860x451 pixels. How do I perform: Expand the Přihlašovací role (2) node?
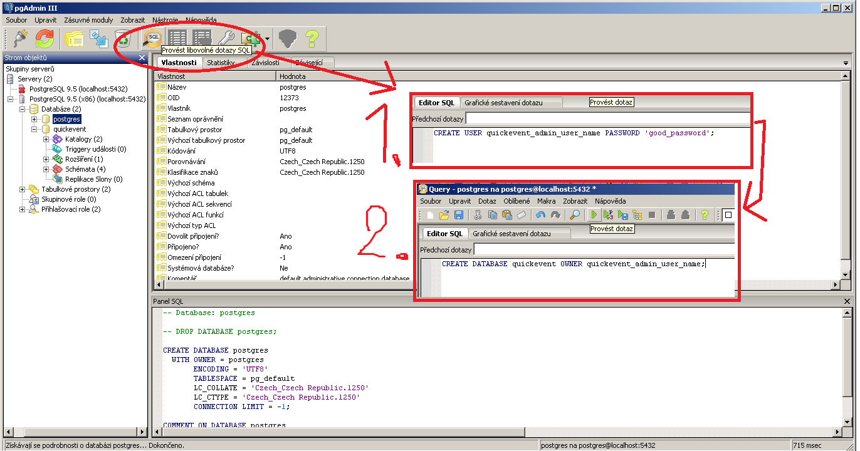23,209
